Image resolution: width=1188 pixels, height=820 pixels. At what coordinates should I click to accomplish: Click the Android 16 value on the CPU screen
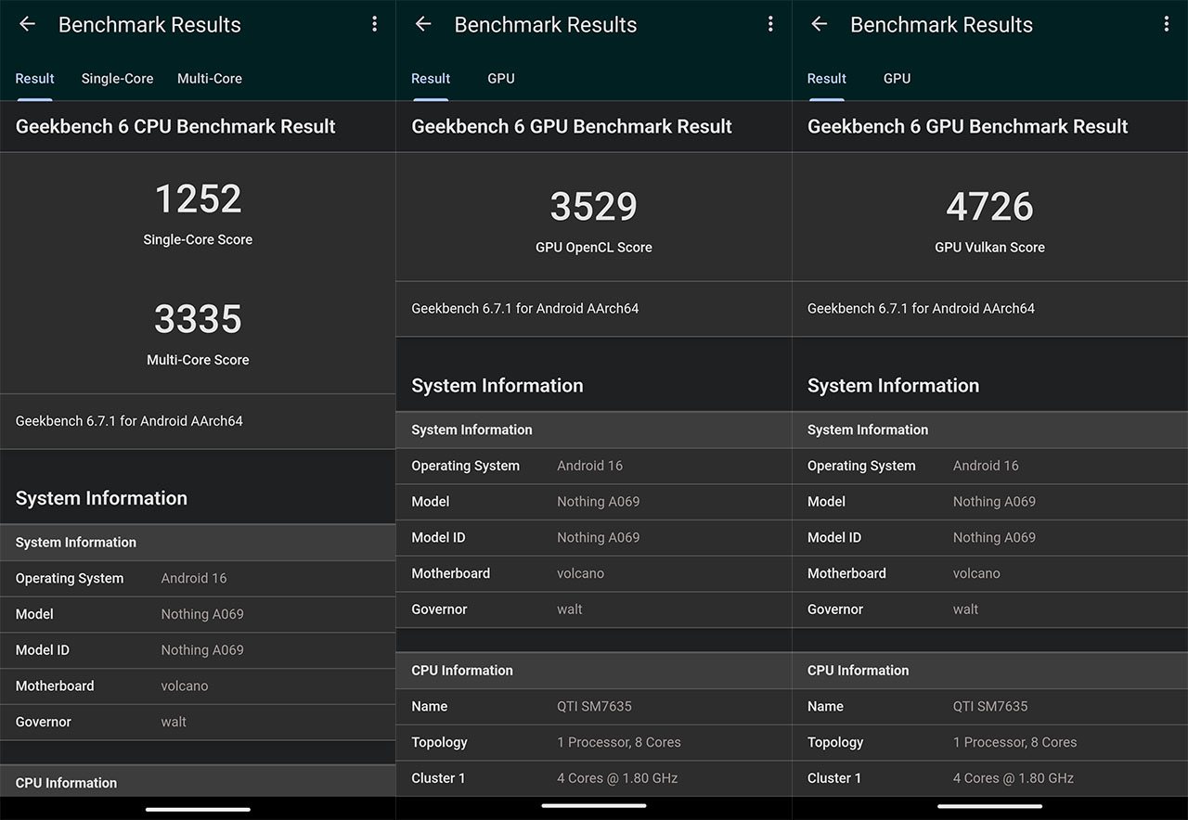tap(194, 578)
